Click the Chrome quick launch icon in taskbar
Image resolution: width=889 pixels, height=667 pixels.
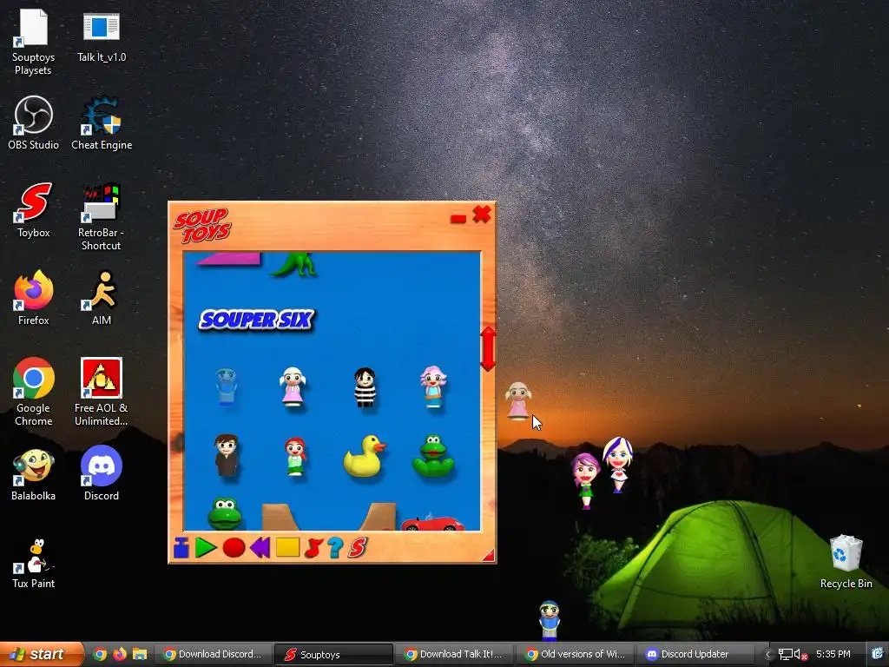click(x=100, y=655)
